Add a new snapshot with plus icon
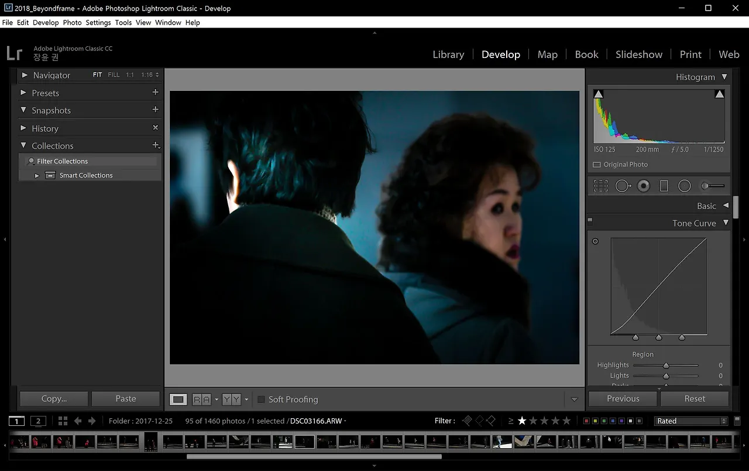This screenshot has width=749, height=471. click(155, 110)
